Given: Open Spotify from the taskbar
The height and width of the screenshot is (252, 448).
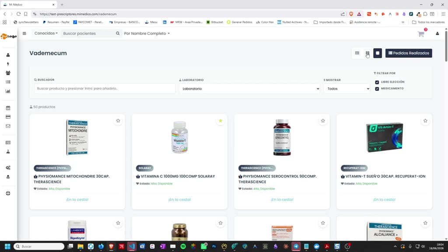Looking at the screenshot, I should (183, 246).
